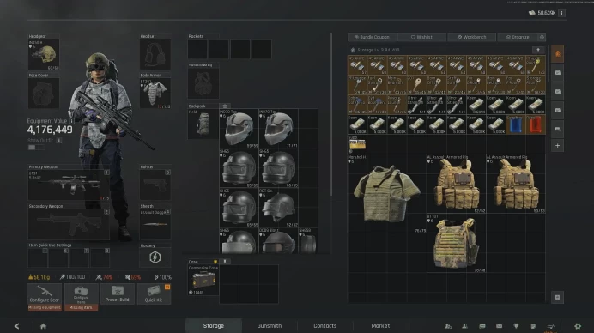Open the Bundle Coupon button
The height and width of the screenshot is (333, 594).
[372, 37]
